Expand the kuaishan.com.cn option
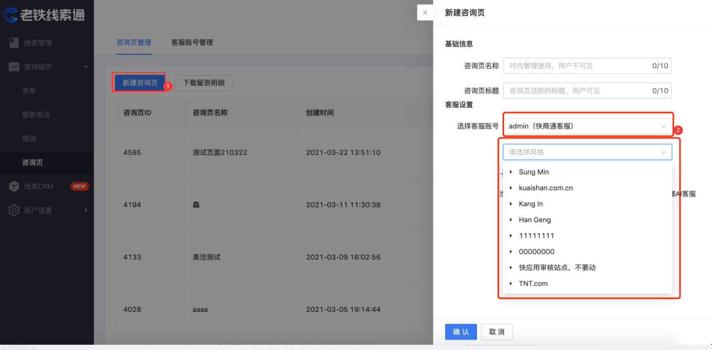Screen dimensions: 712x350 pos(511,188)
